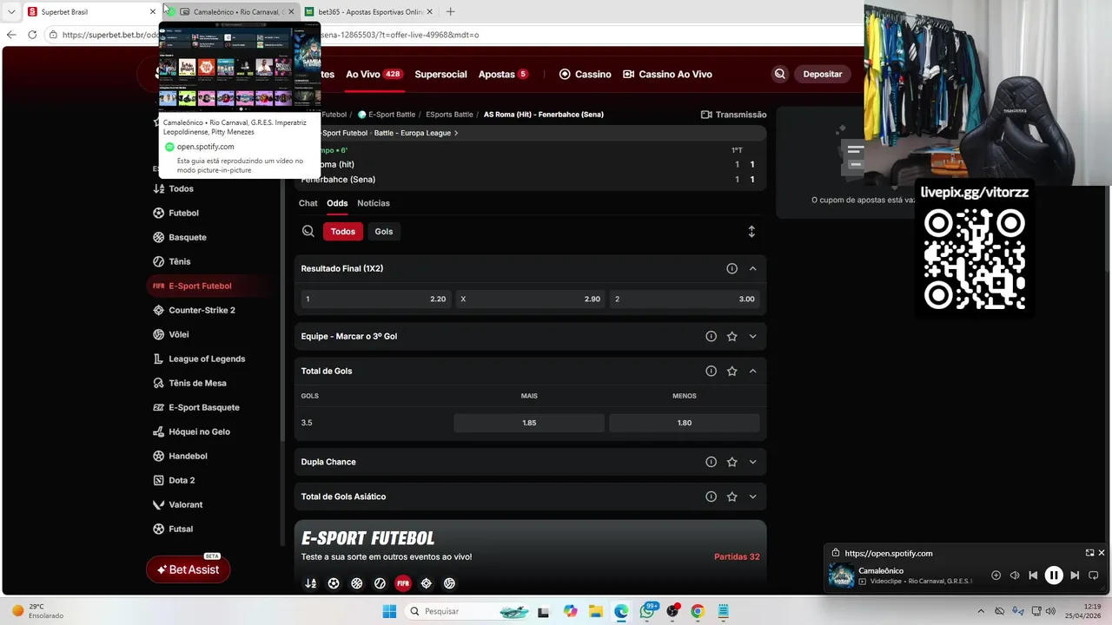Collapse the Total de Gols section
Image resolution: width=1112 pixels, height=625 pixels.
pyautogui.click(x=753, y=372)
